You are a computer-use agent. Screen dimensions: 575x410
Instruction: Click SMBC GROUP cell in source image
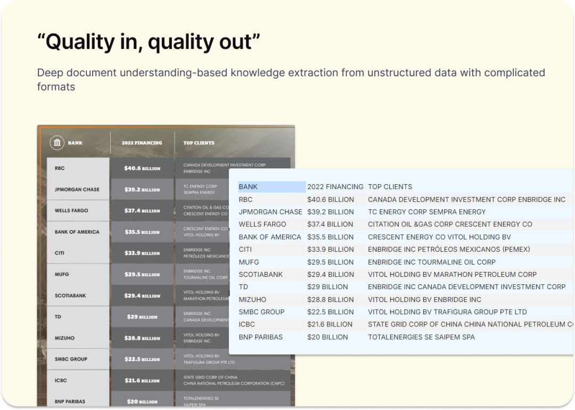[x=78, y=359]
